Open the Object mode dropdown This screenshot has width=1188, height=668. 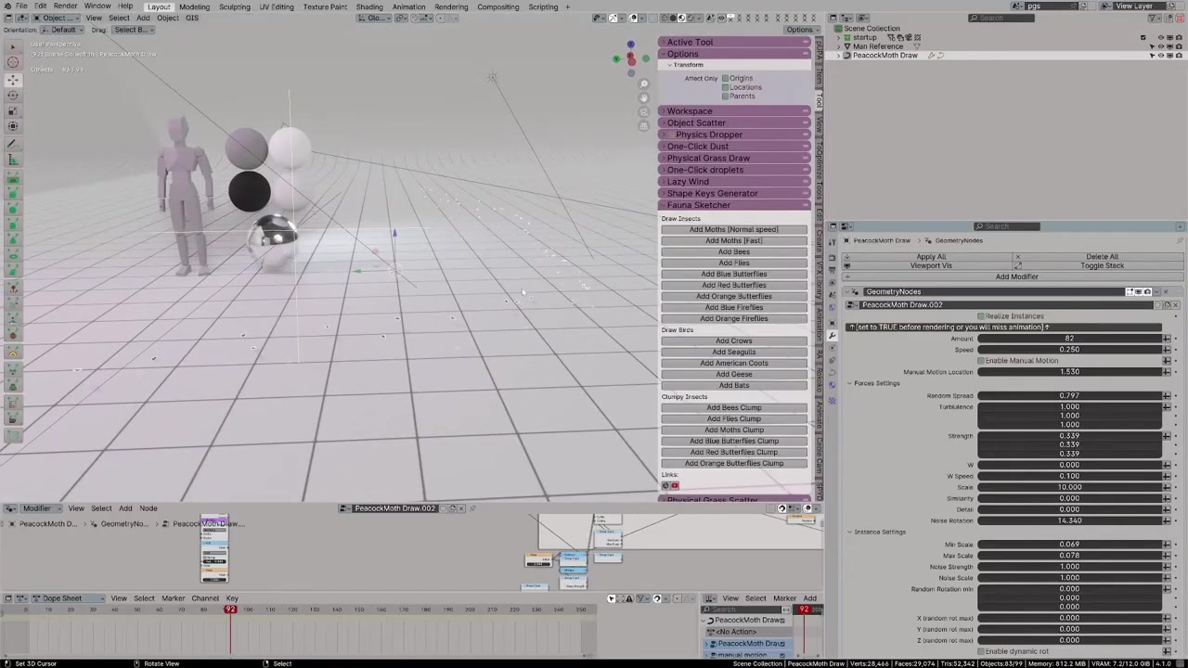[54, 18]
